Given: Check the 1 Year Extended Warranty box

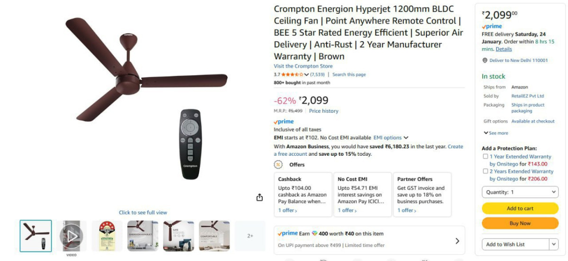Looking at the screenshot, I should [x=485, y=156].
